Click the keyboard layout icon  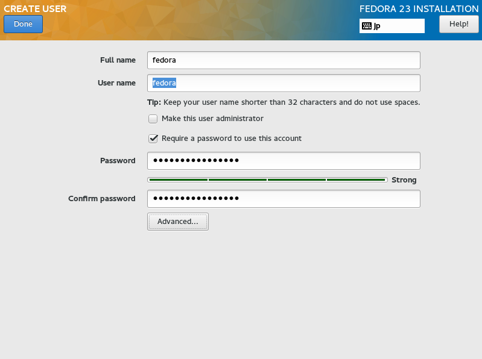(367, 26)
